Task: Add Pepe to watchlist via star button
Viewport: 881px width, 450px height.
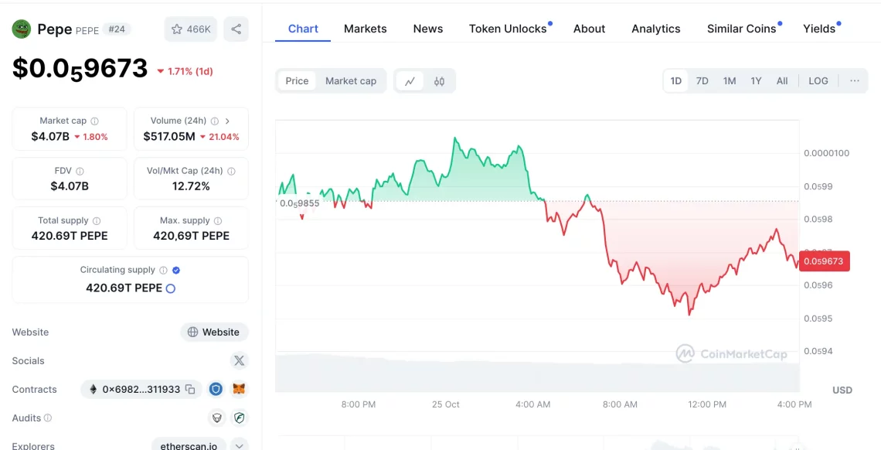Action: point(190,29)
